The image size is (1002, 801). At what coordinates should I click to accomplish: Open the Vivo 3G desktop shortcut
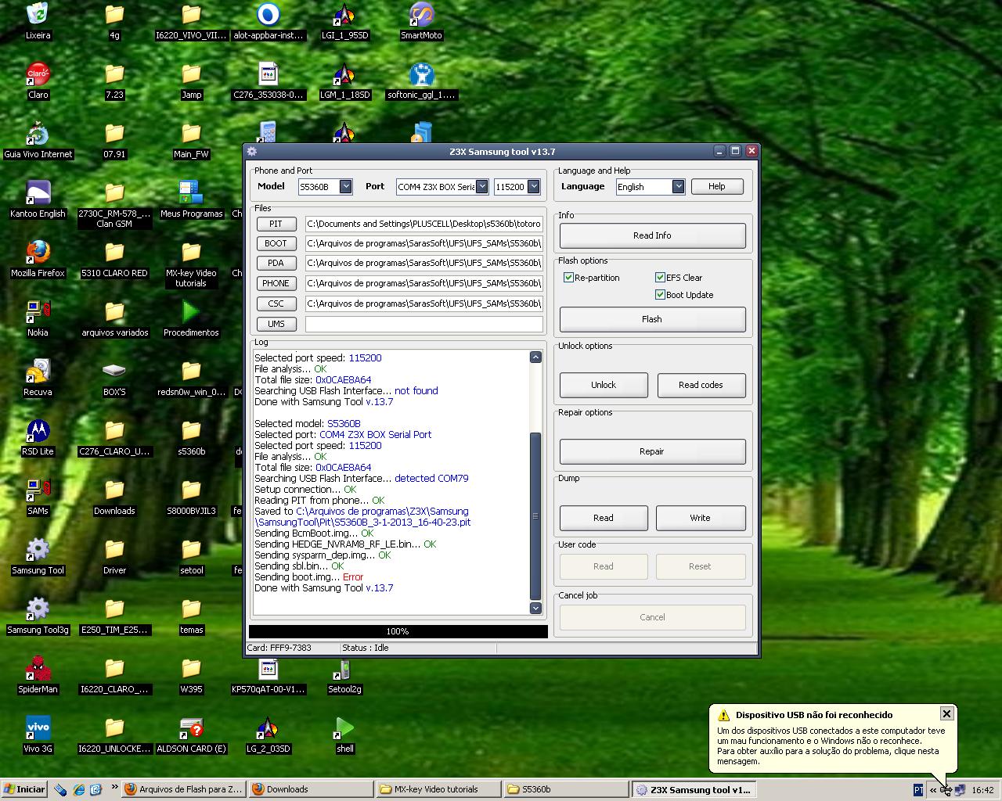[x=38, y=735]
